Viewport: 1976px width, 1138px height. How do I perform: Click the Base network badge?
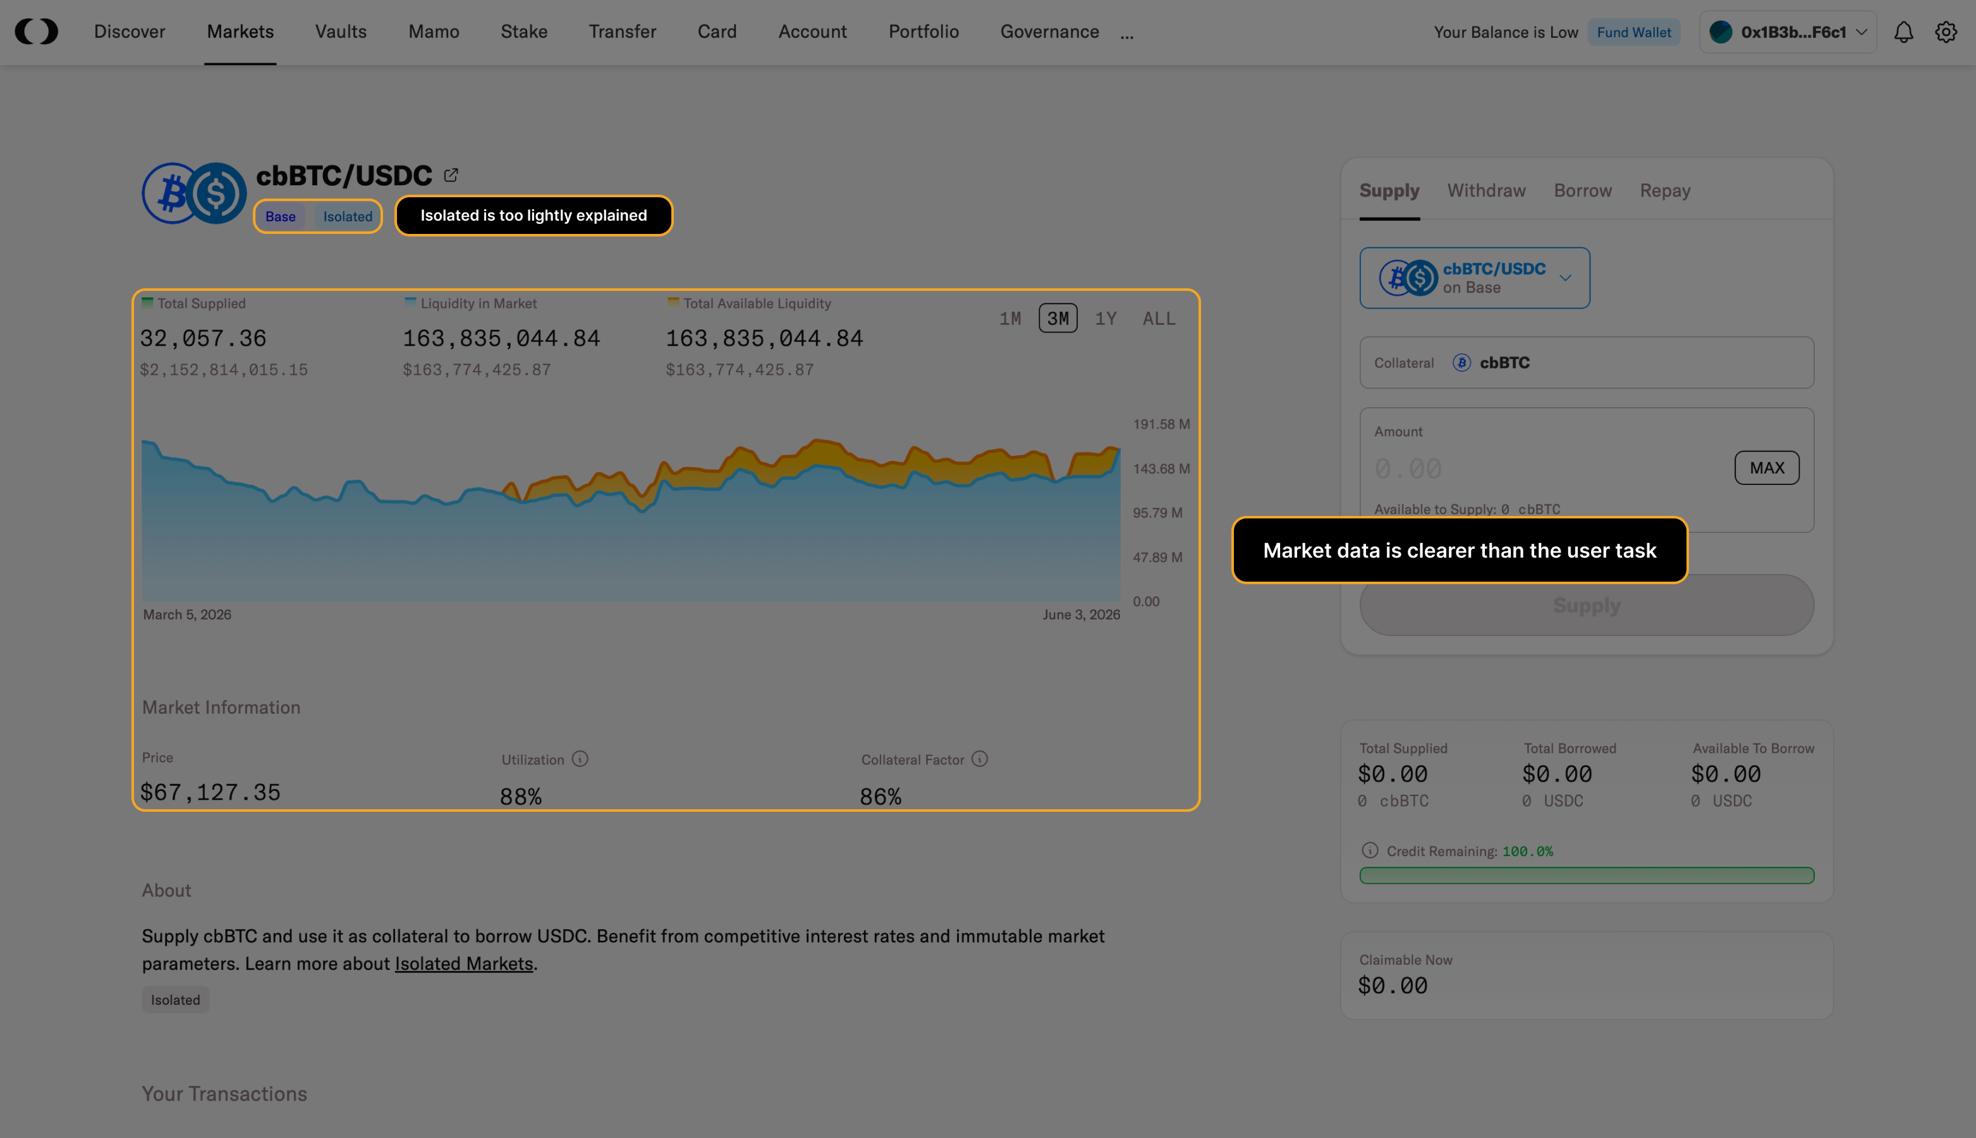[x=281, y=216]
